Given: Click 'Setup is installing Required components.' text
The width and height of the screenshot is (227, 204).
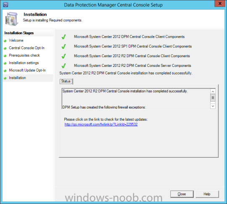Looking at the screenshot, I should pos(53,20).
